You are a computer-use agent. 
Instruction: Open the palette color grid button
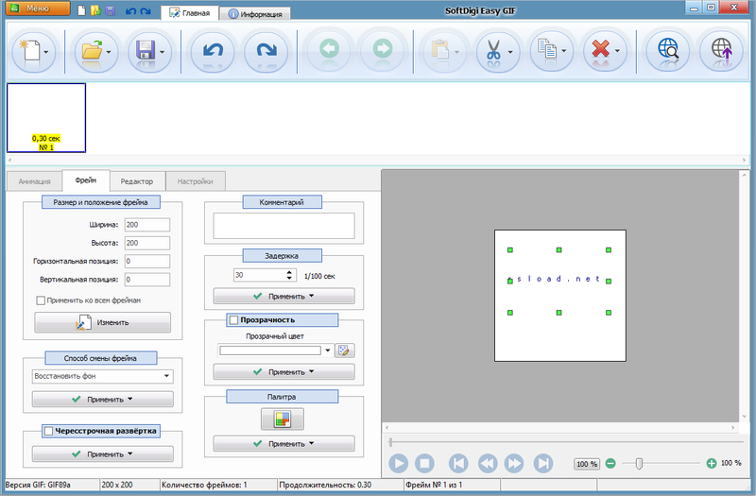(283, 419)
